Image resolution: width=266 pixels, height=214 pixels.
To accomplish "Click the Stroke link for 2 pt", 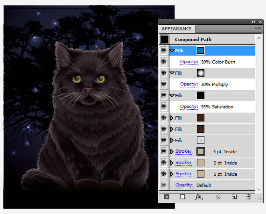I will click(x=183, y=163).
